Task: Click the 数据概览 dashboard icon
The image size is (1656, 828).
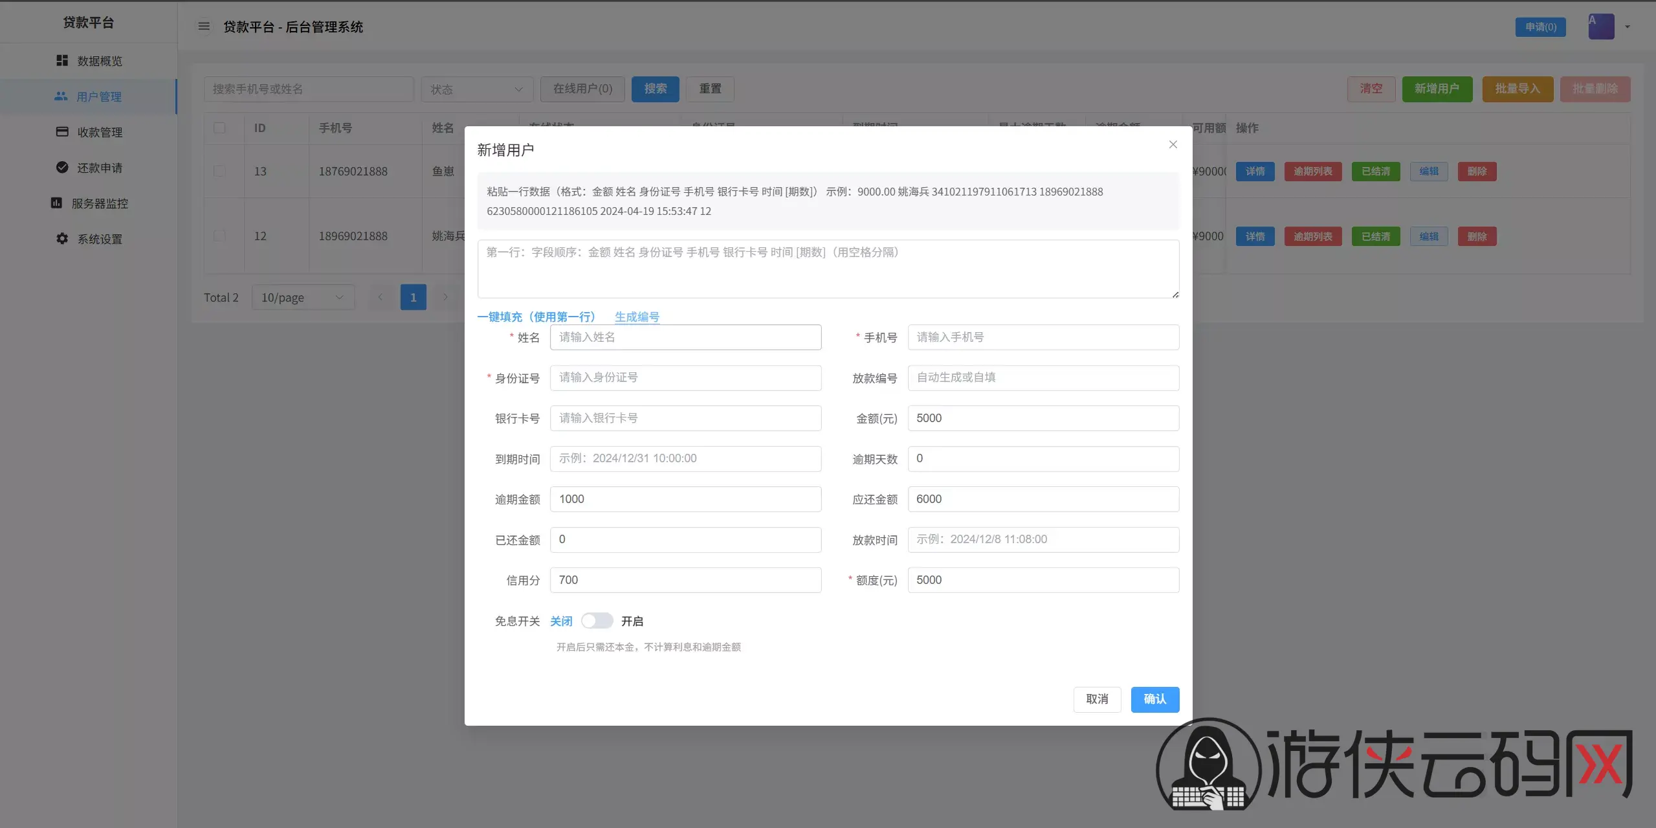Action: point(62,60)
